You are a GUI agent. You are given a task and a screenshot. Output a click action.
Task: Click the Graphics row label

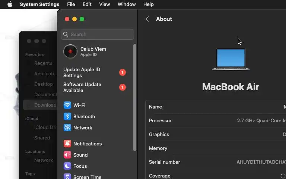[x=159, y=134]
